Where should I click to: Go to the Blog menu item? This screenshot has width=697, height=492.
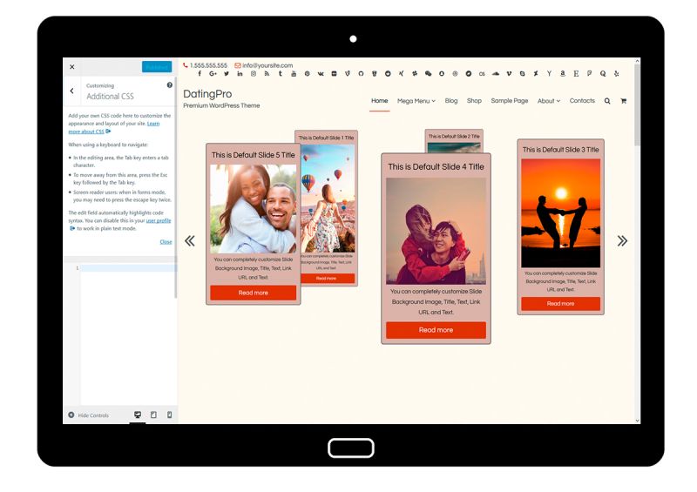tap(451, 101)
